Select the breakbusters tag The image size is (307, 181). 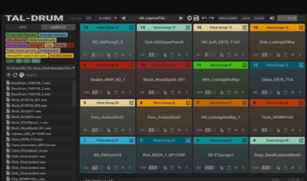coord(49,50)
